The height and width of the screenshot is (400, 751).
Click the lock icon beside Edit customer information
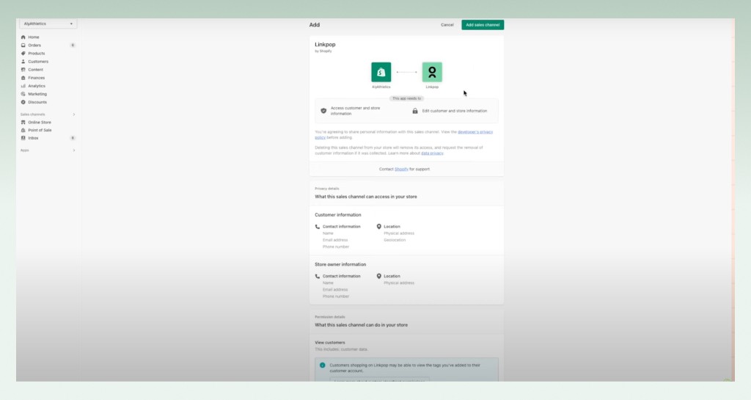coord(415,111)
